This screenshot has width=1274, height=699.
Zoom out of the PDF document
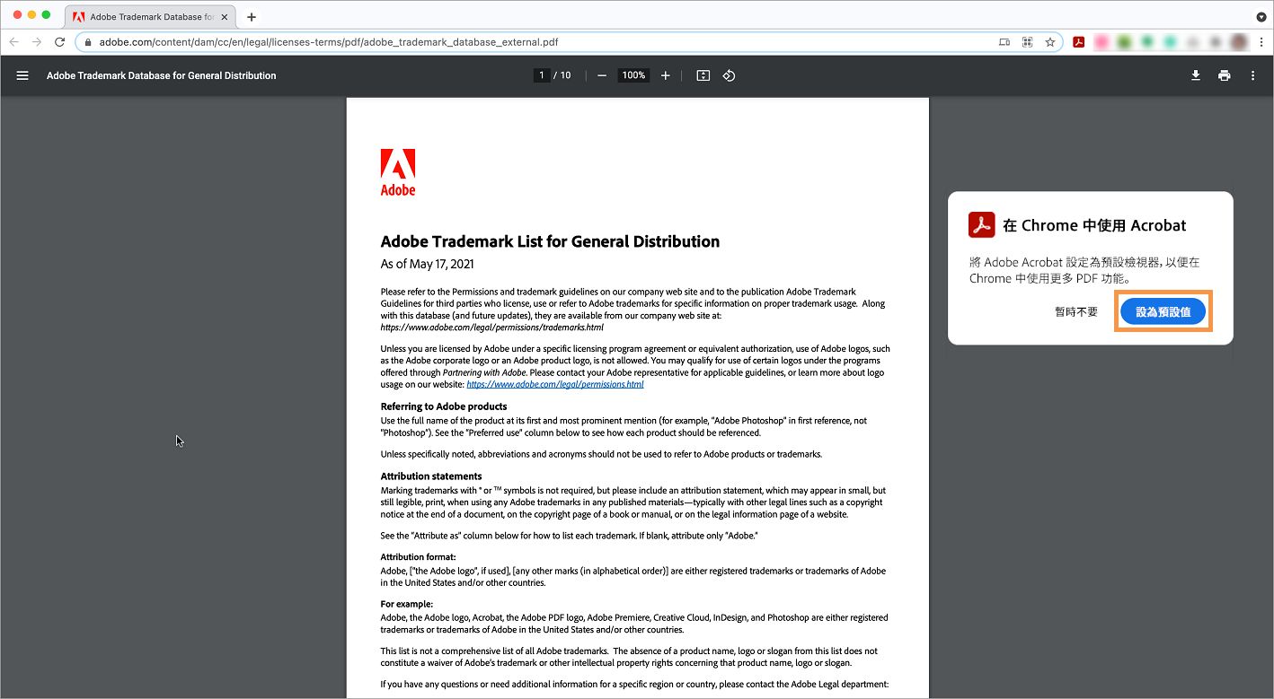pos(601,75)
